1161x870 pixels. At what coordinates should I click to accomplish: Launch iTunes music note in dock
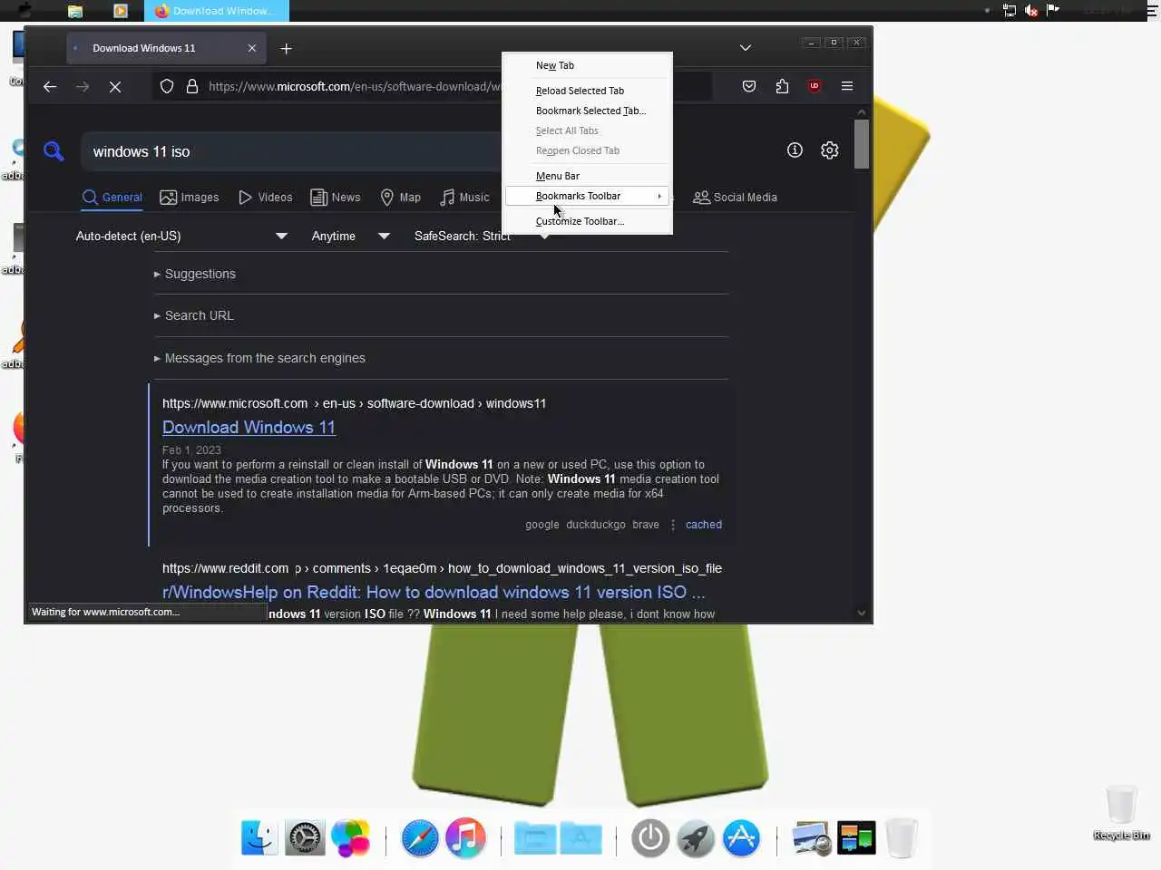[x=465, y=837]
